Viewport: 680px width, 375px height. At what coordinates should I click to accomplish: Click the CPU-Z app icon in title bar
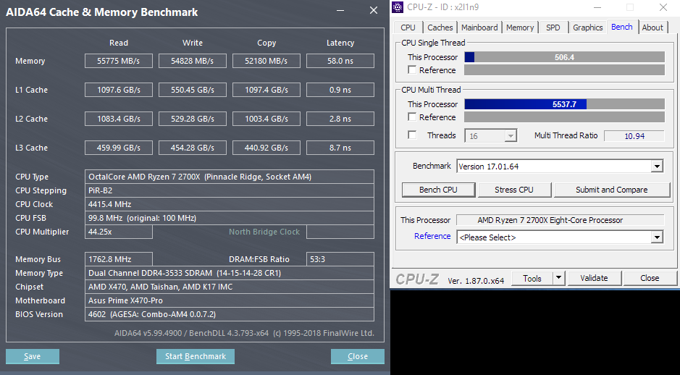[398, 7]
